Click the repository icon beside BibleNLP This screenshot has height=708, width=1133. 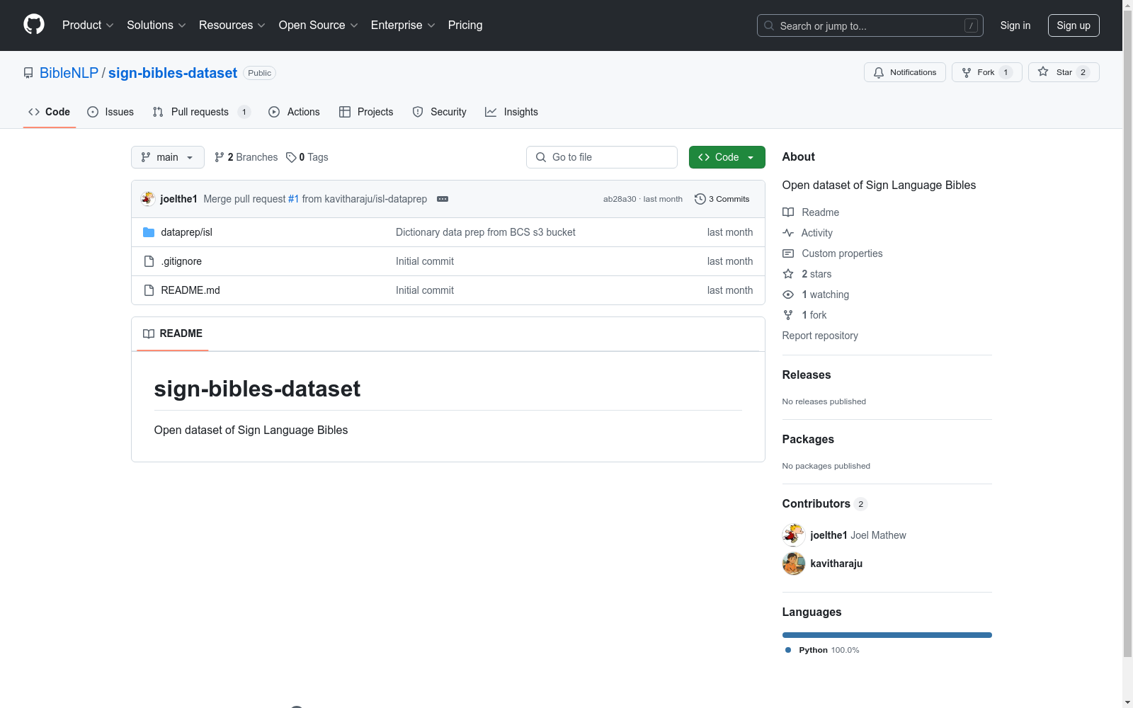28,73
